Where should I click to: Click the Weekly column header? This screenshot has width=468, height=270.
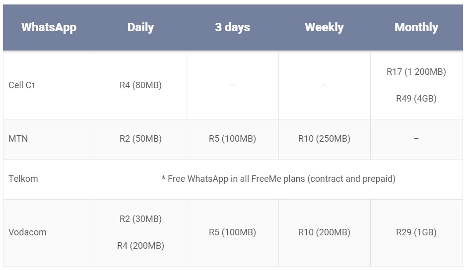[324, 27]
